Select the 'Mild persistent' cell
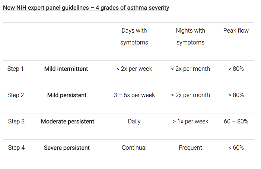 point(67,95)
